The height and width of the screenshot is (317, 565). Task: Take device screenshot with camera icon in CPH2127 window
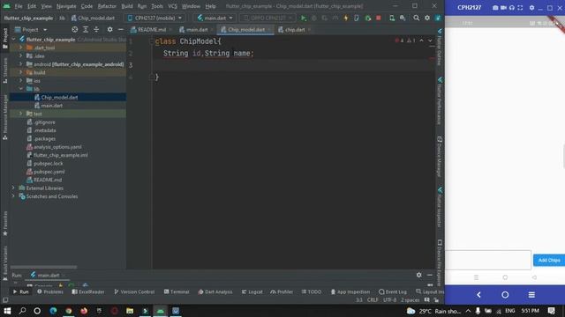495,8
